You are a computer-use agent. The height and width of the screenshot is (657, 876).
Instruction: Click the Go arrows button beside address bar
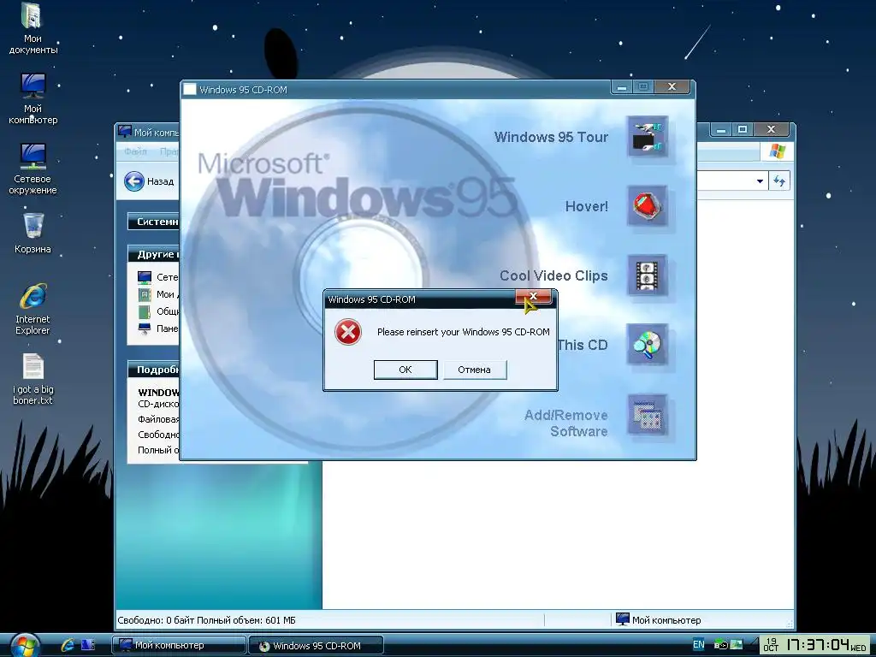(779, 181)
